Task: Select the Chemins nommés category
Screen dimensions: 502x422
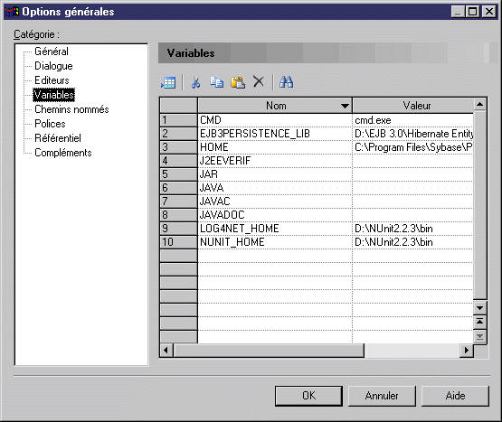Action: point(71,109)
